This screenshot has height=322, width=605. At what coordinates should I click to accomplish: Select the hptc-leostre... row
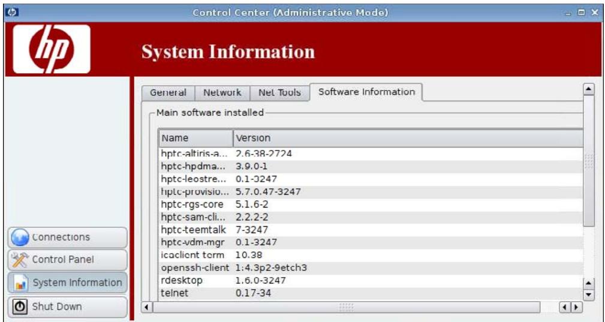point(371,179)
